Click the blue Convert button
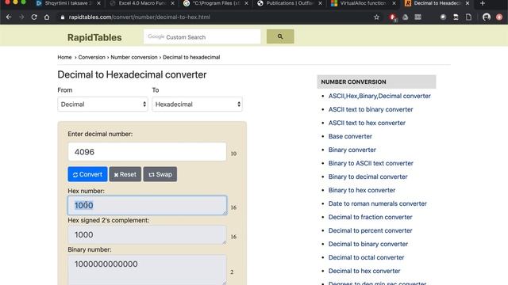508x285 pixels. click(x=87, y=174)
